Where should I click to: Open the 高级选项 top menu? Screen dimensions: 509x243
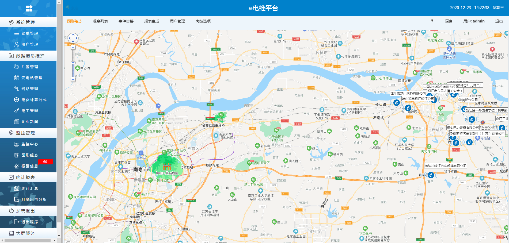point(203,21)
